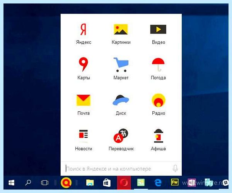Launch Microsoft Edge from taskbar
Screen dimensions: 232x193
click(x=158, y=183)
